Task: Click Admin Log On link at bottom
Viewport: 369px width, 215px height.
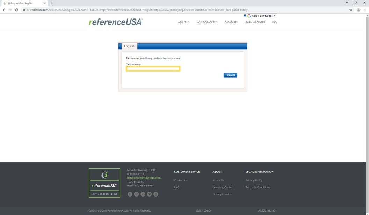Action: pos(204,210)
